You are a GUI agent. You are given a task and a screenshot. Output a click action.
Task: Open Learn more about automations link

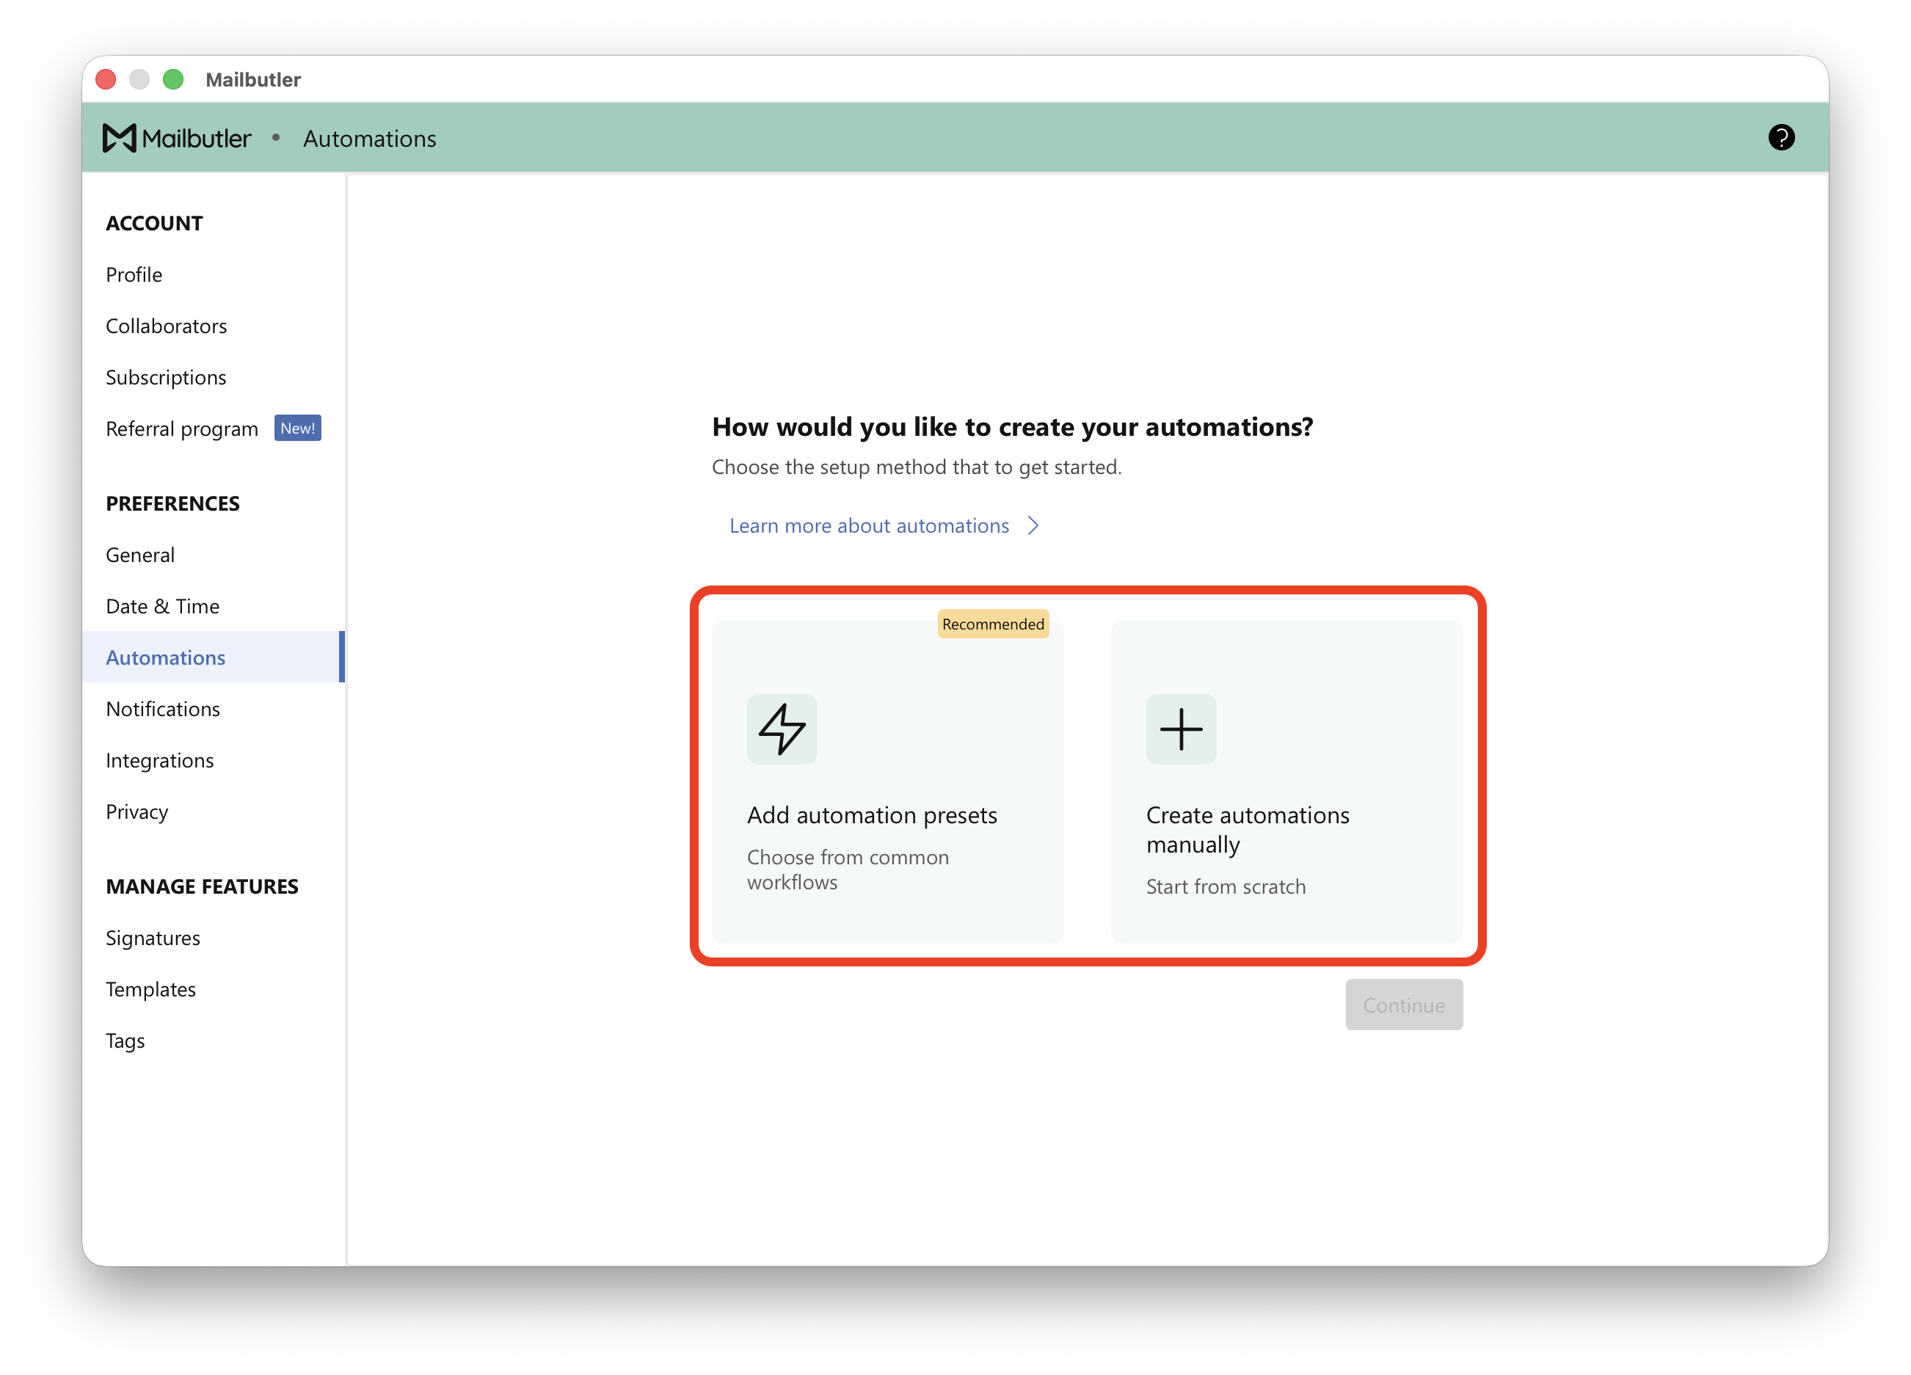[869, 526]
